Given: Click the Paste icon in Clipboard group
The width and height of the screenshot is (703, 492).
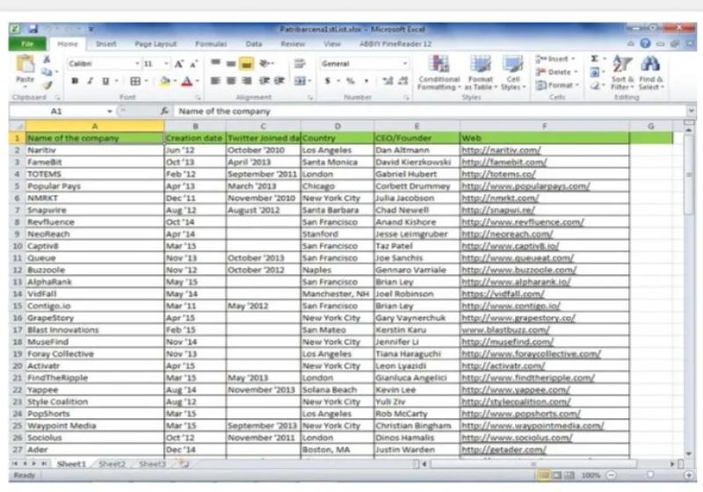Looking at the screenshot, I should pos(25,69).
